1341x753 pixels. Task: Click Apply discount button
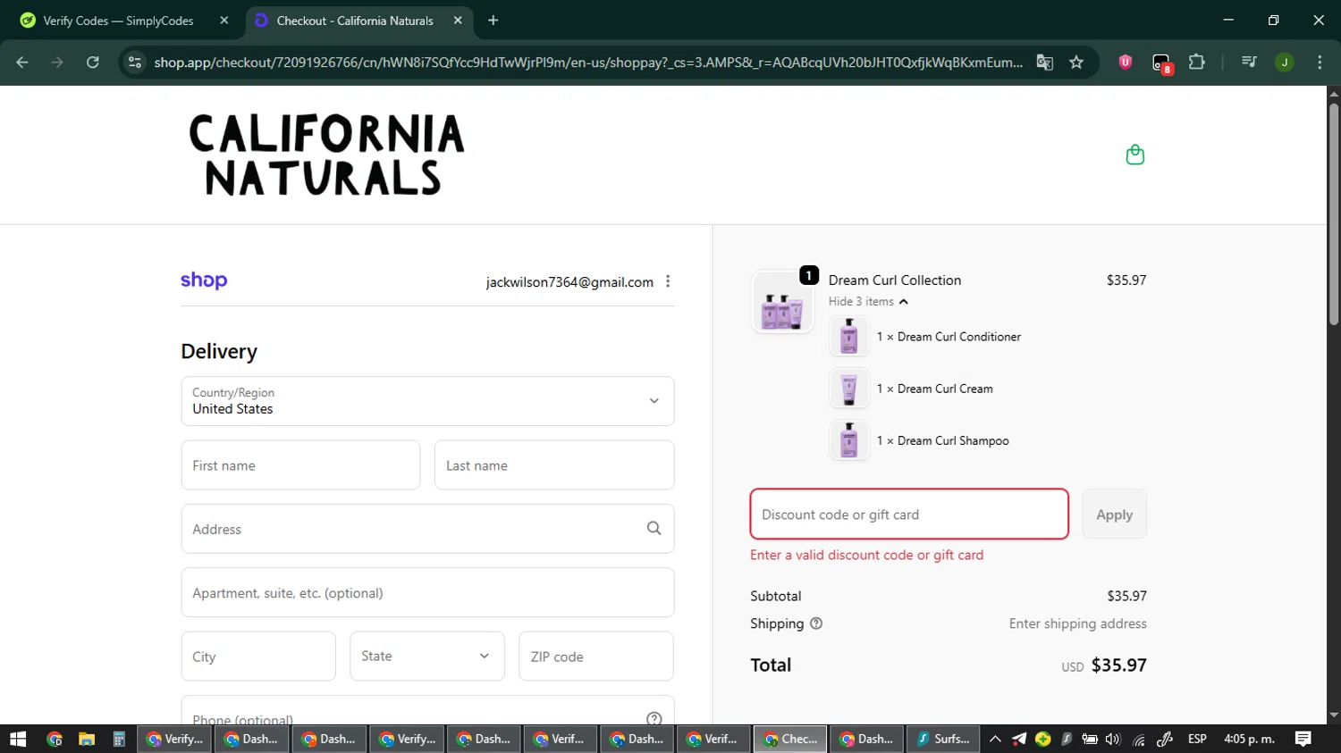1114,515
